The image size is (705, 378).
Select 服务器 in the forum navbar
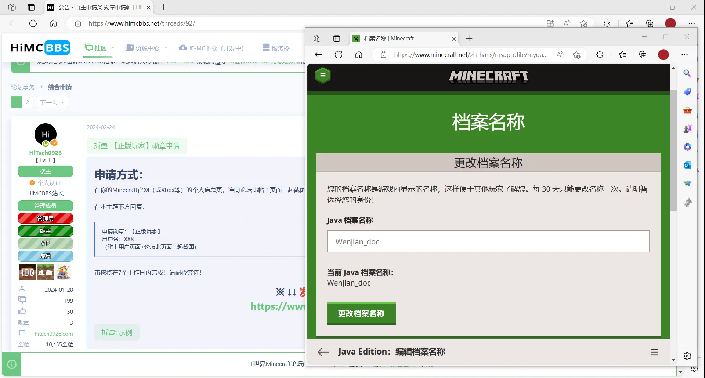[x=276, y=48]
